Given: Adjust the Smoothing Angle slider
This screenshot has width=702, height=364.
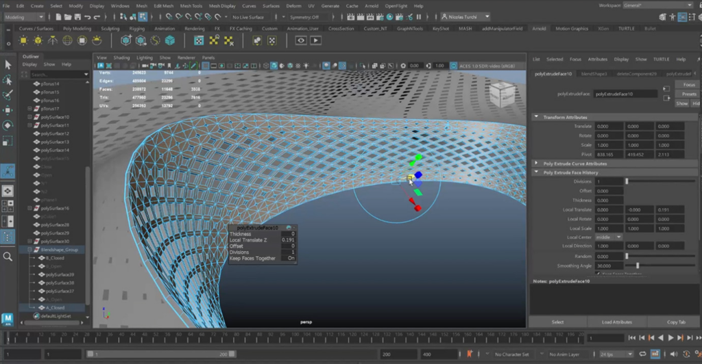Looking at the screenshot, I should (638, 265).
